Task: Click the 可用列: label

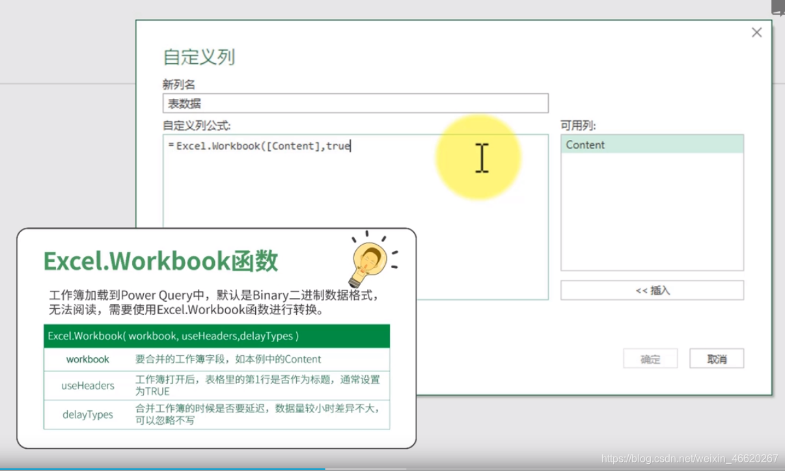Action: [578, 126]
